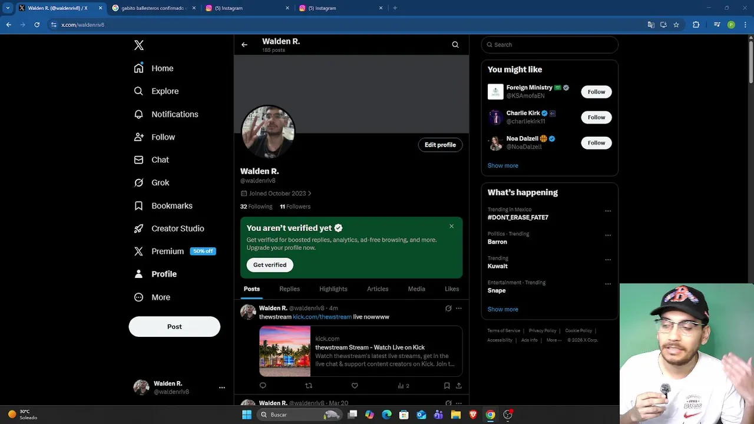
Task: Open the browser tab search dropdown arrow
Action: 8,8
